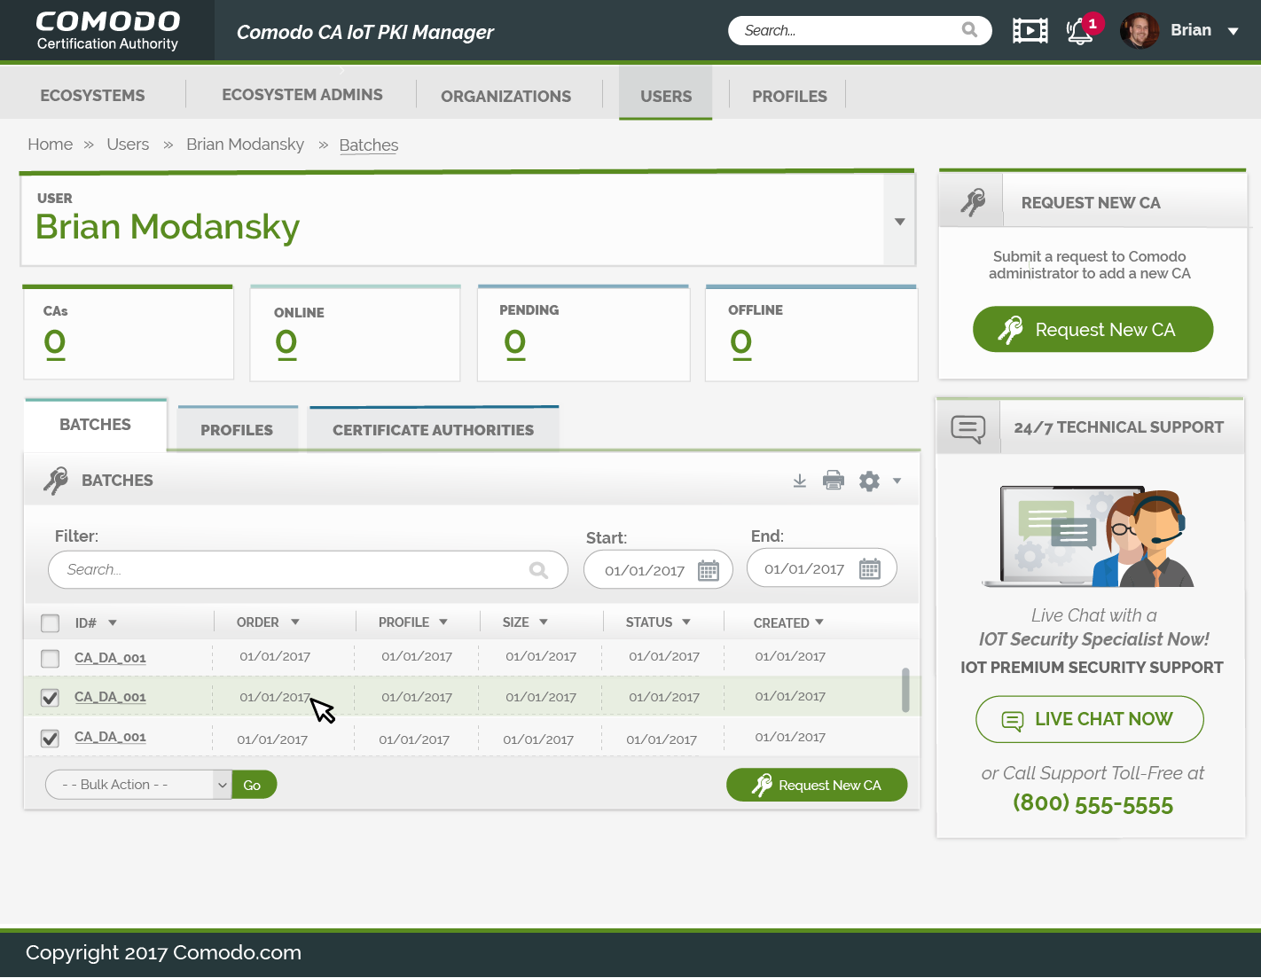Screen dimensions: 1261x978
Task: Open the CERTIFICATE AUTHORITIES tab
Action: coord(434,429)
